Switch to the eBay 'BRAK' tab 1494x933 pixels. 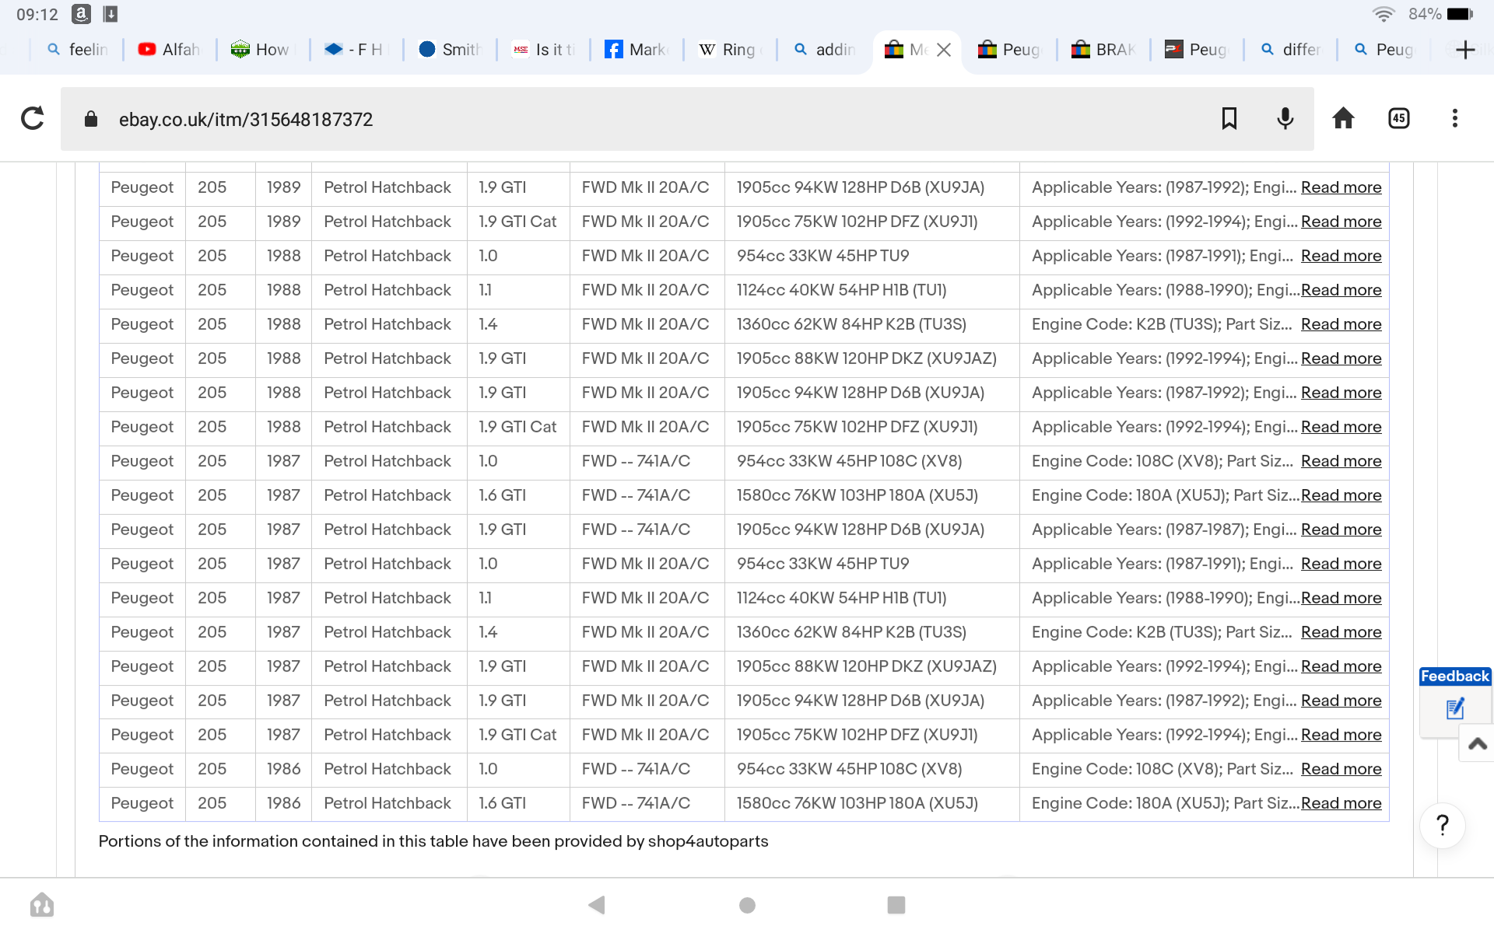coord(1103,50)
